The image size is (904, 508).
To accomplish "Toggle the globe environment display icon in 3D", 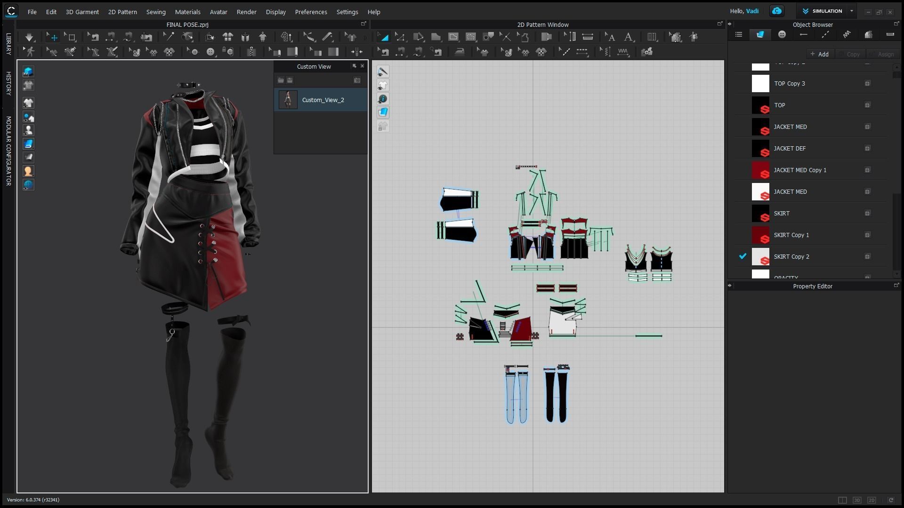I will point(28,185).
